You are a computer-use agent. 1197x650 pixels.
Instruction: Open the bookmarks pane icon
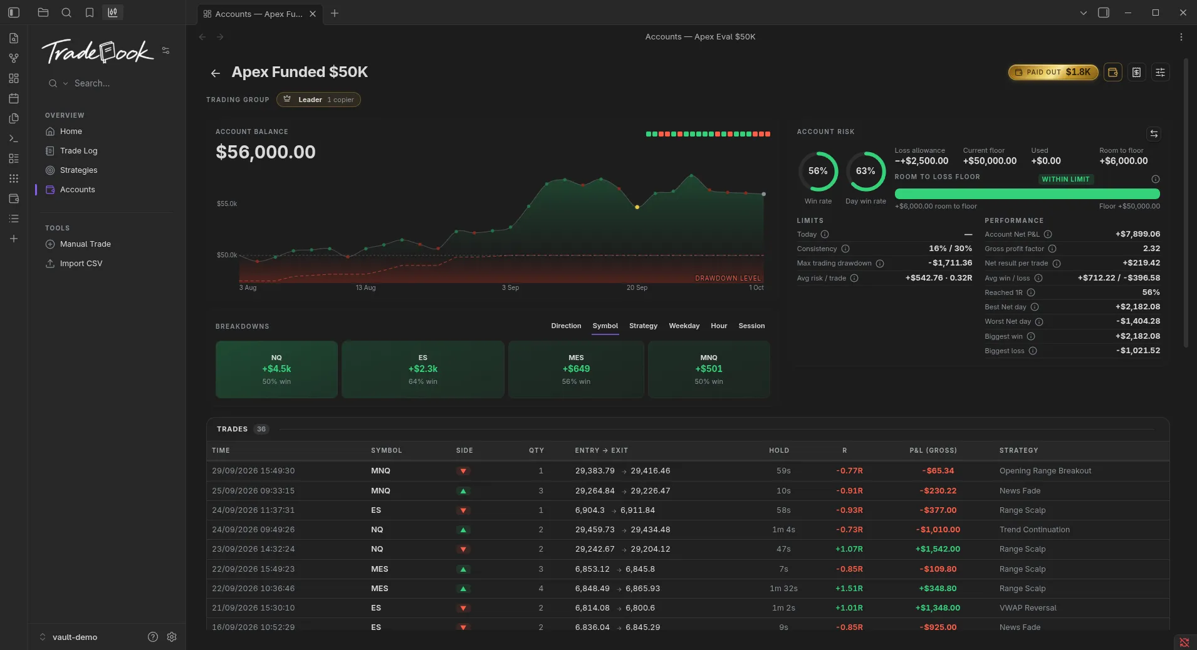pyautogui.click(x=90, y=13)
